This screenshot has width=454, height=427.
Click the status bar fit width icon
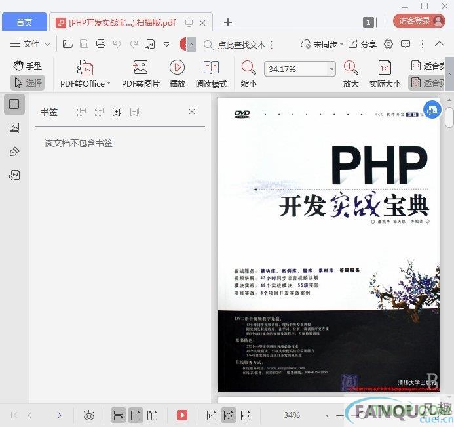coord(246,415)
